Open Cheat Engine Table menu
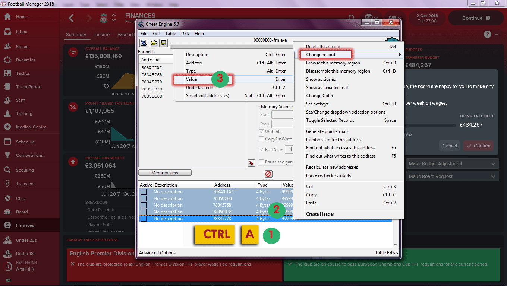 [171, 34]
